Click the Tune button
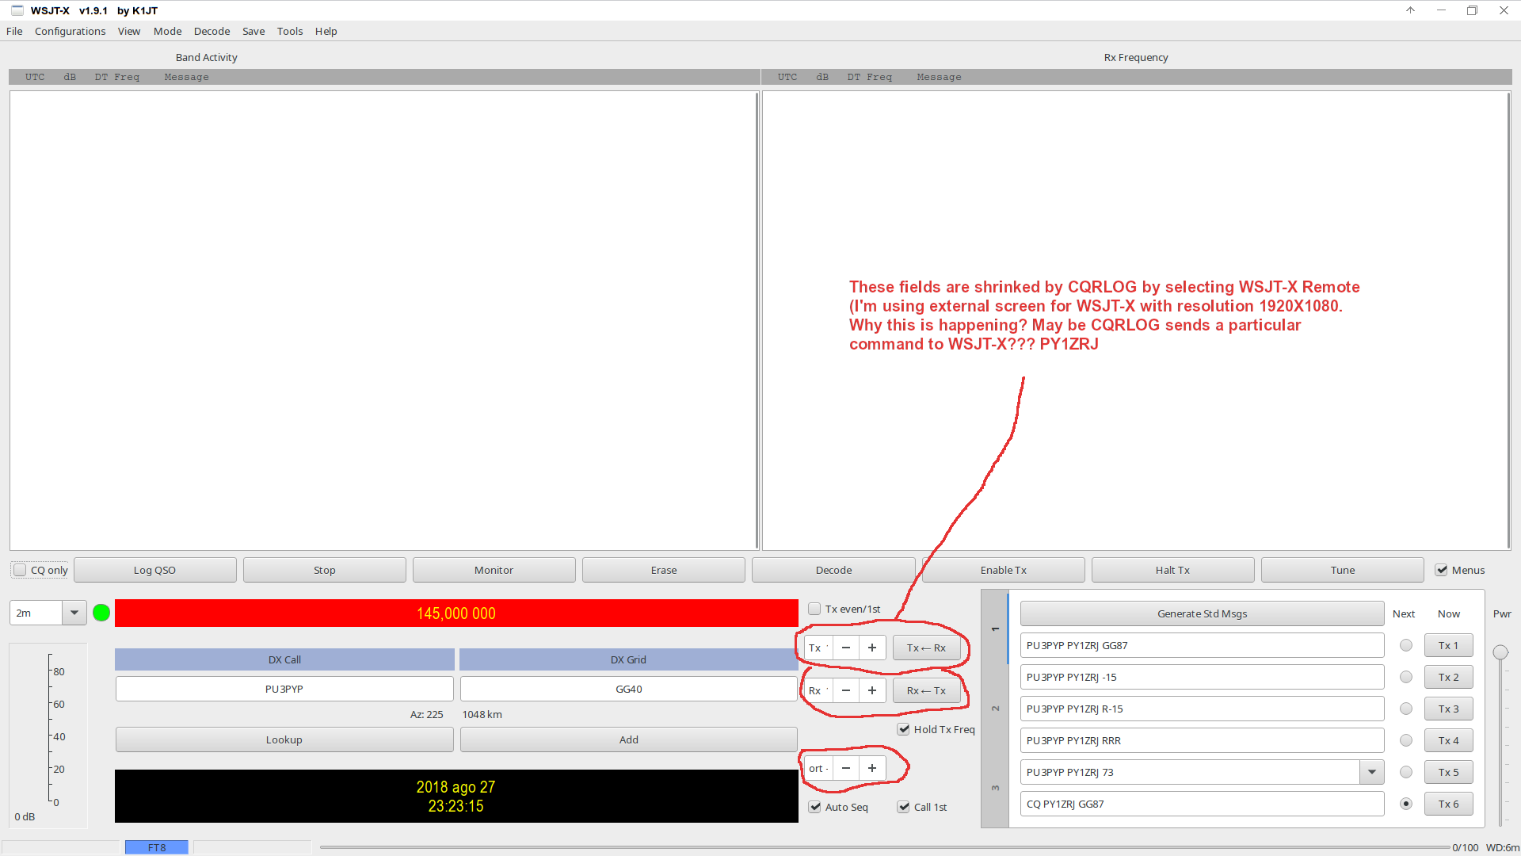Viewport: 1521px width, 856px height. point(1343,570)
